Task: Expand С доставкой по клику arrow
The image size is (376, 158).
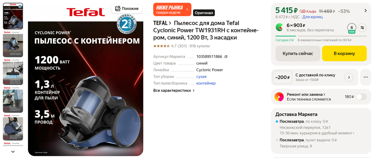Action: pos(349,77)
